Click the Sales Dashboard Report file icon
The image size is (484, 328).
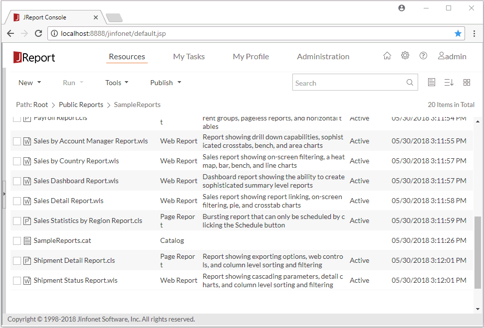pyautogui.click(x=27, y=181)
